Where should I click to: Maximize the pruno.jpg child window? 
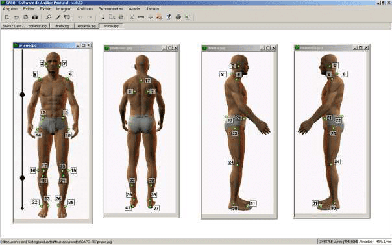click(x=84, y=45)
